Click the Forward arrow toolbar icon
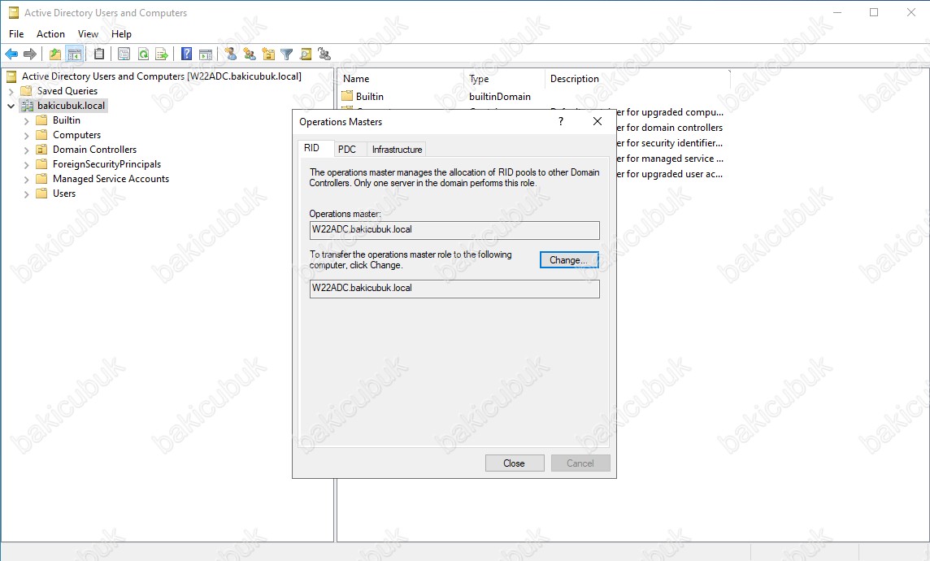The image size is (930, 561). coord(29,54)
